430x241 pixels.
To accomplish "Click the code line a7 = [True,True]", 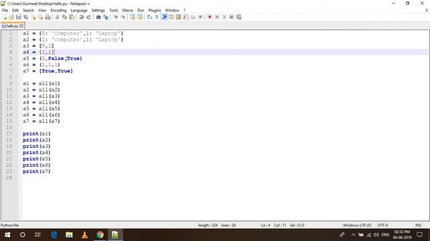I will point(48,71).
